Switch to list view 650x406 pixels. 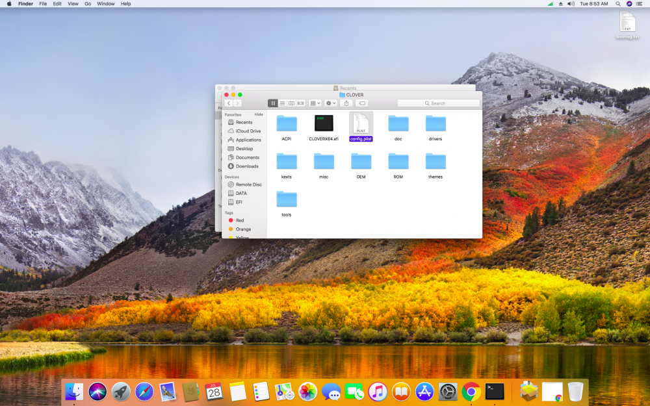pos(282,103)
